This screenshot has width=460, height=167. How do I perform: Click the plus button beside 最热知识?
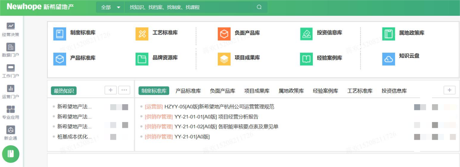(111, 90)
